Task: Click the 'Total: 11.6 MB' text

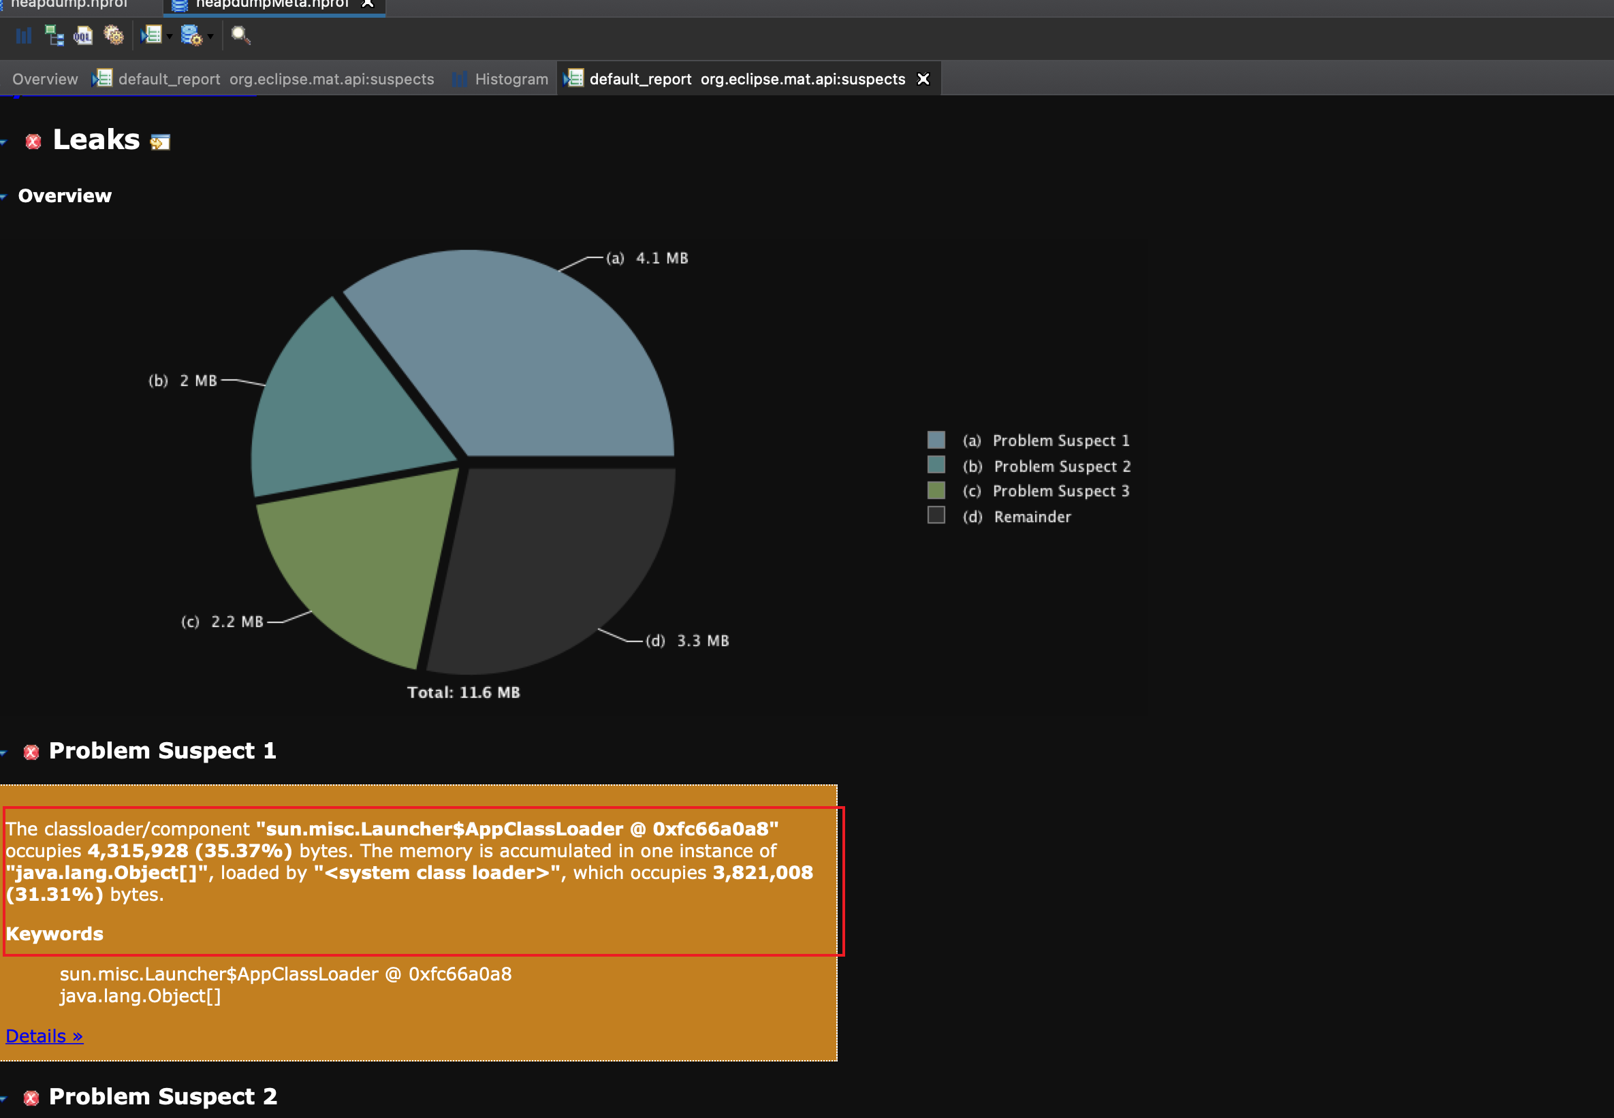Action: [x=464, y=692]
